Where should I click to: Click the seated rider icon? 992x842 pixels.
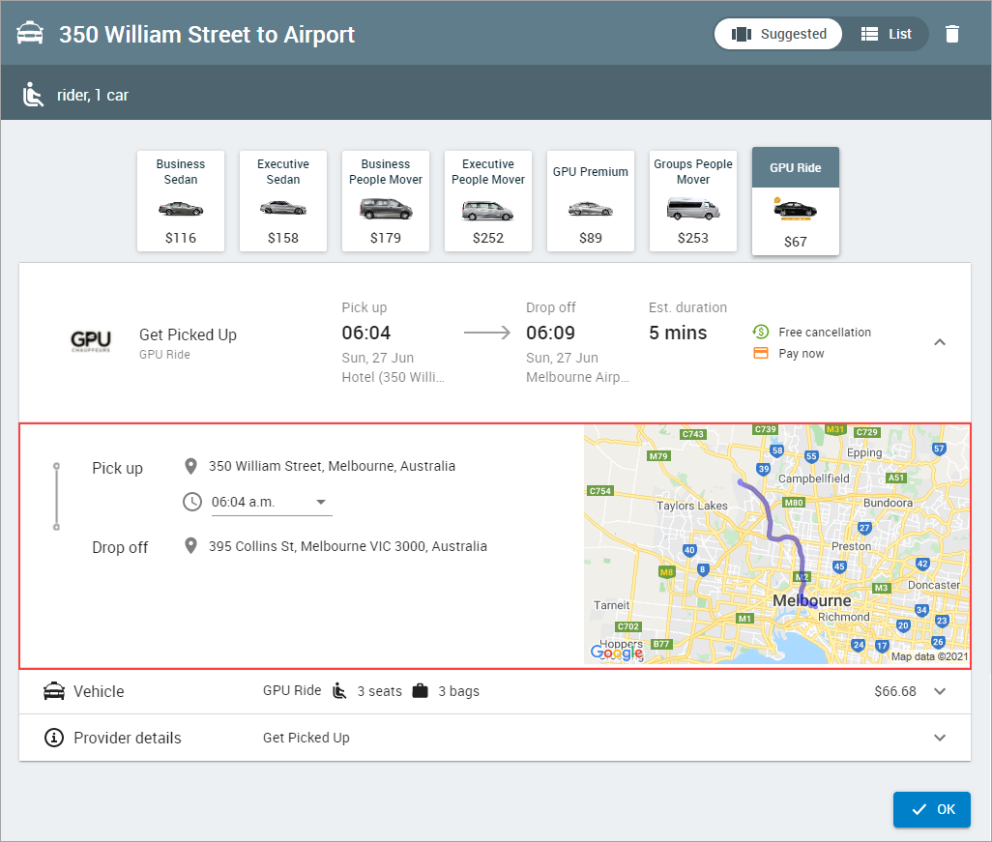click(33, 95)
